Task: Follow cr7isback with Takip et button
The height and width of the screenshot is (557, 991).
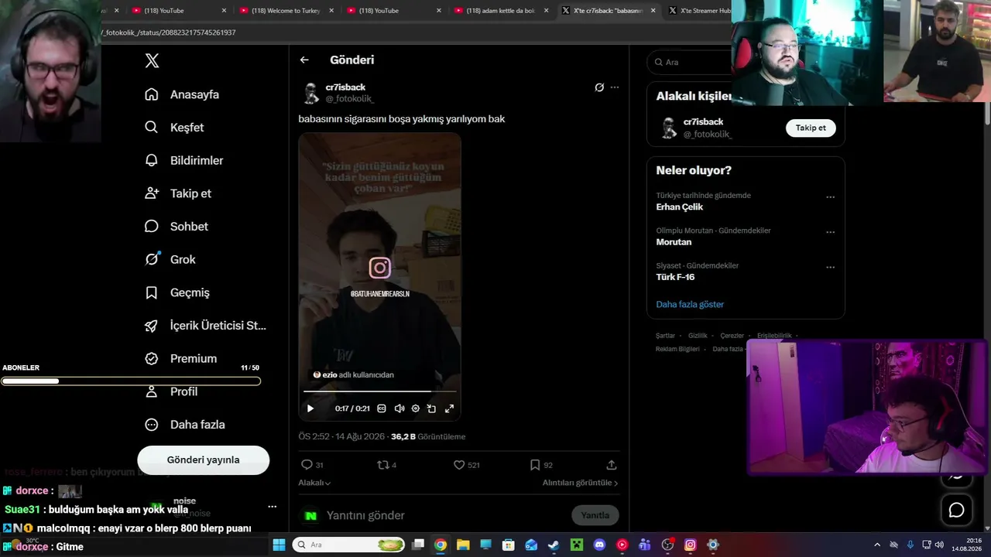Action: click(811, 128)
